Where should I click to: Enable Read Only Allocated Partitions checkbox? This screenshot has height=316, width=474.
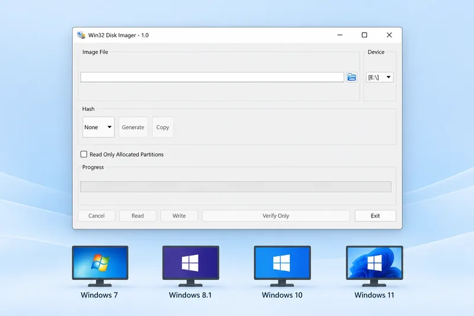[x=84, y=154]
